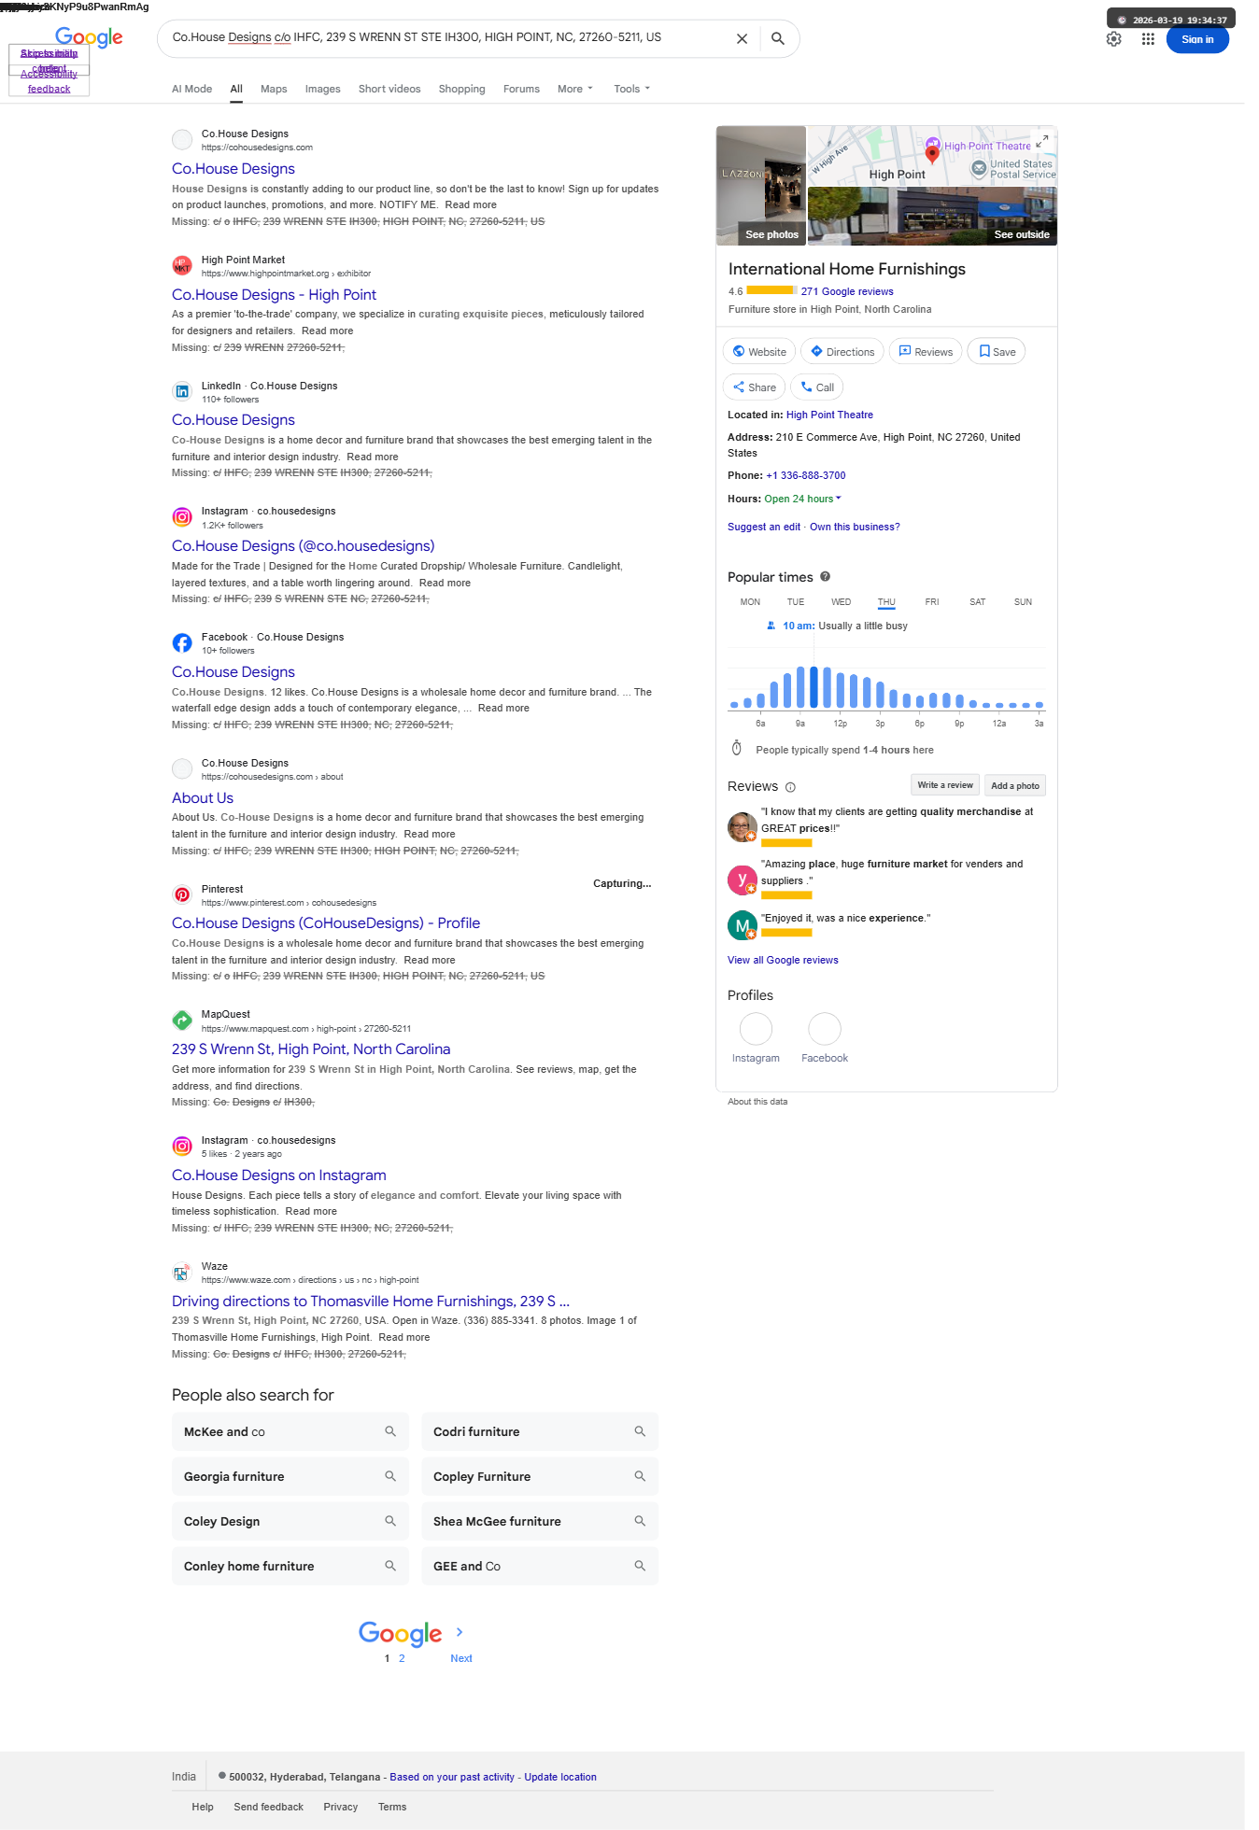The image size is (1259, 1830).
Task: Search for Codri furniture suggestion
Action: click(540, 1431)
